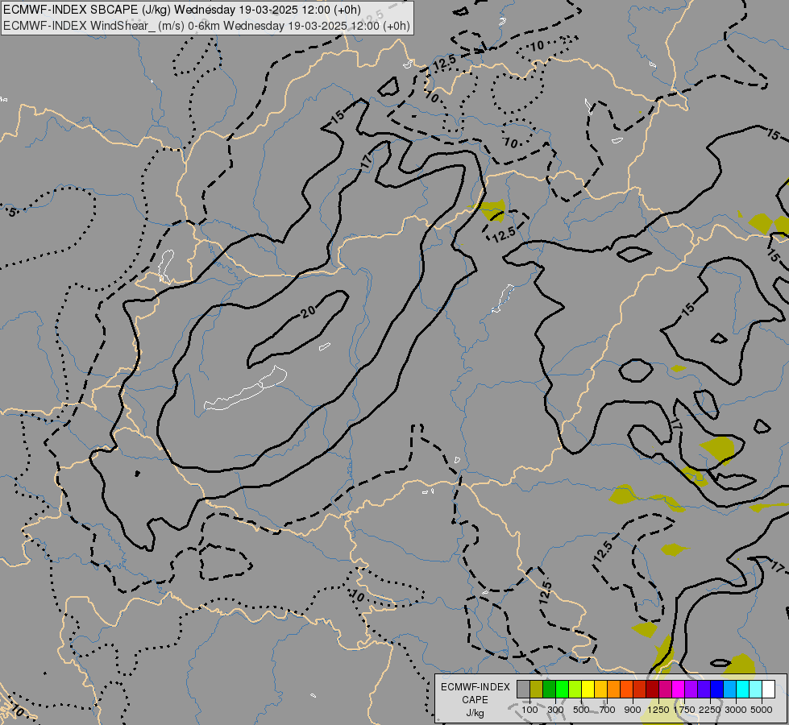Viewport: 789px width, 725px height.
Task: Click the 1250 legend value
Action: point(658,710)
